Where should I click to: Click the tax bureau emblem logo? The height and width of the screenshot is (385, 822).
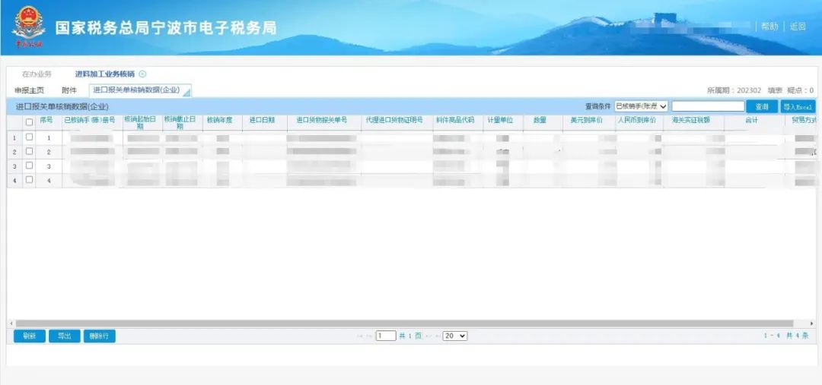[x=29, y=27]
